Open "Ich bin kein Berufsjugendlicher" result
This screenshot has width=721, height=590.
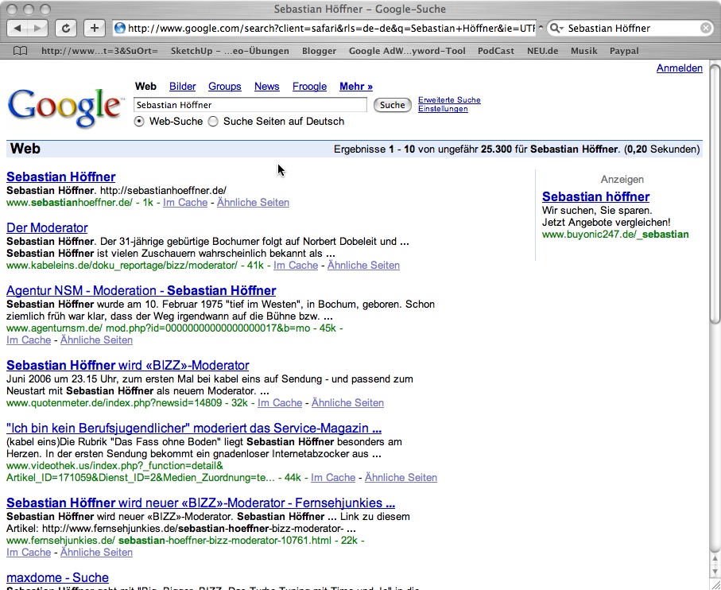[x=194, y=428]
